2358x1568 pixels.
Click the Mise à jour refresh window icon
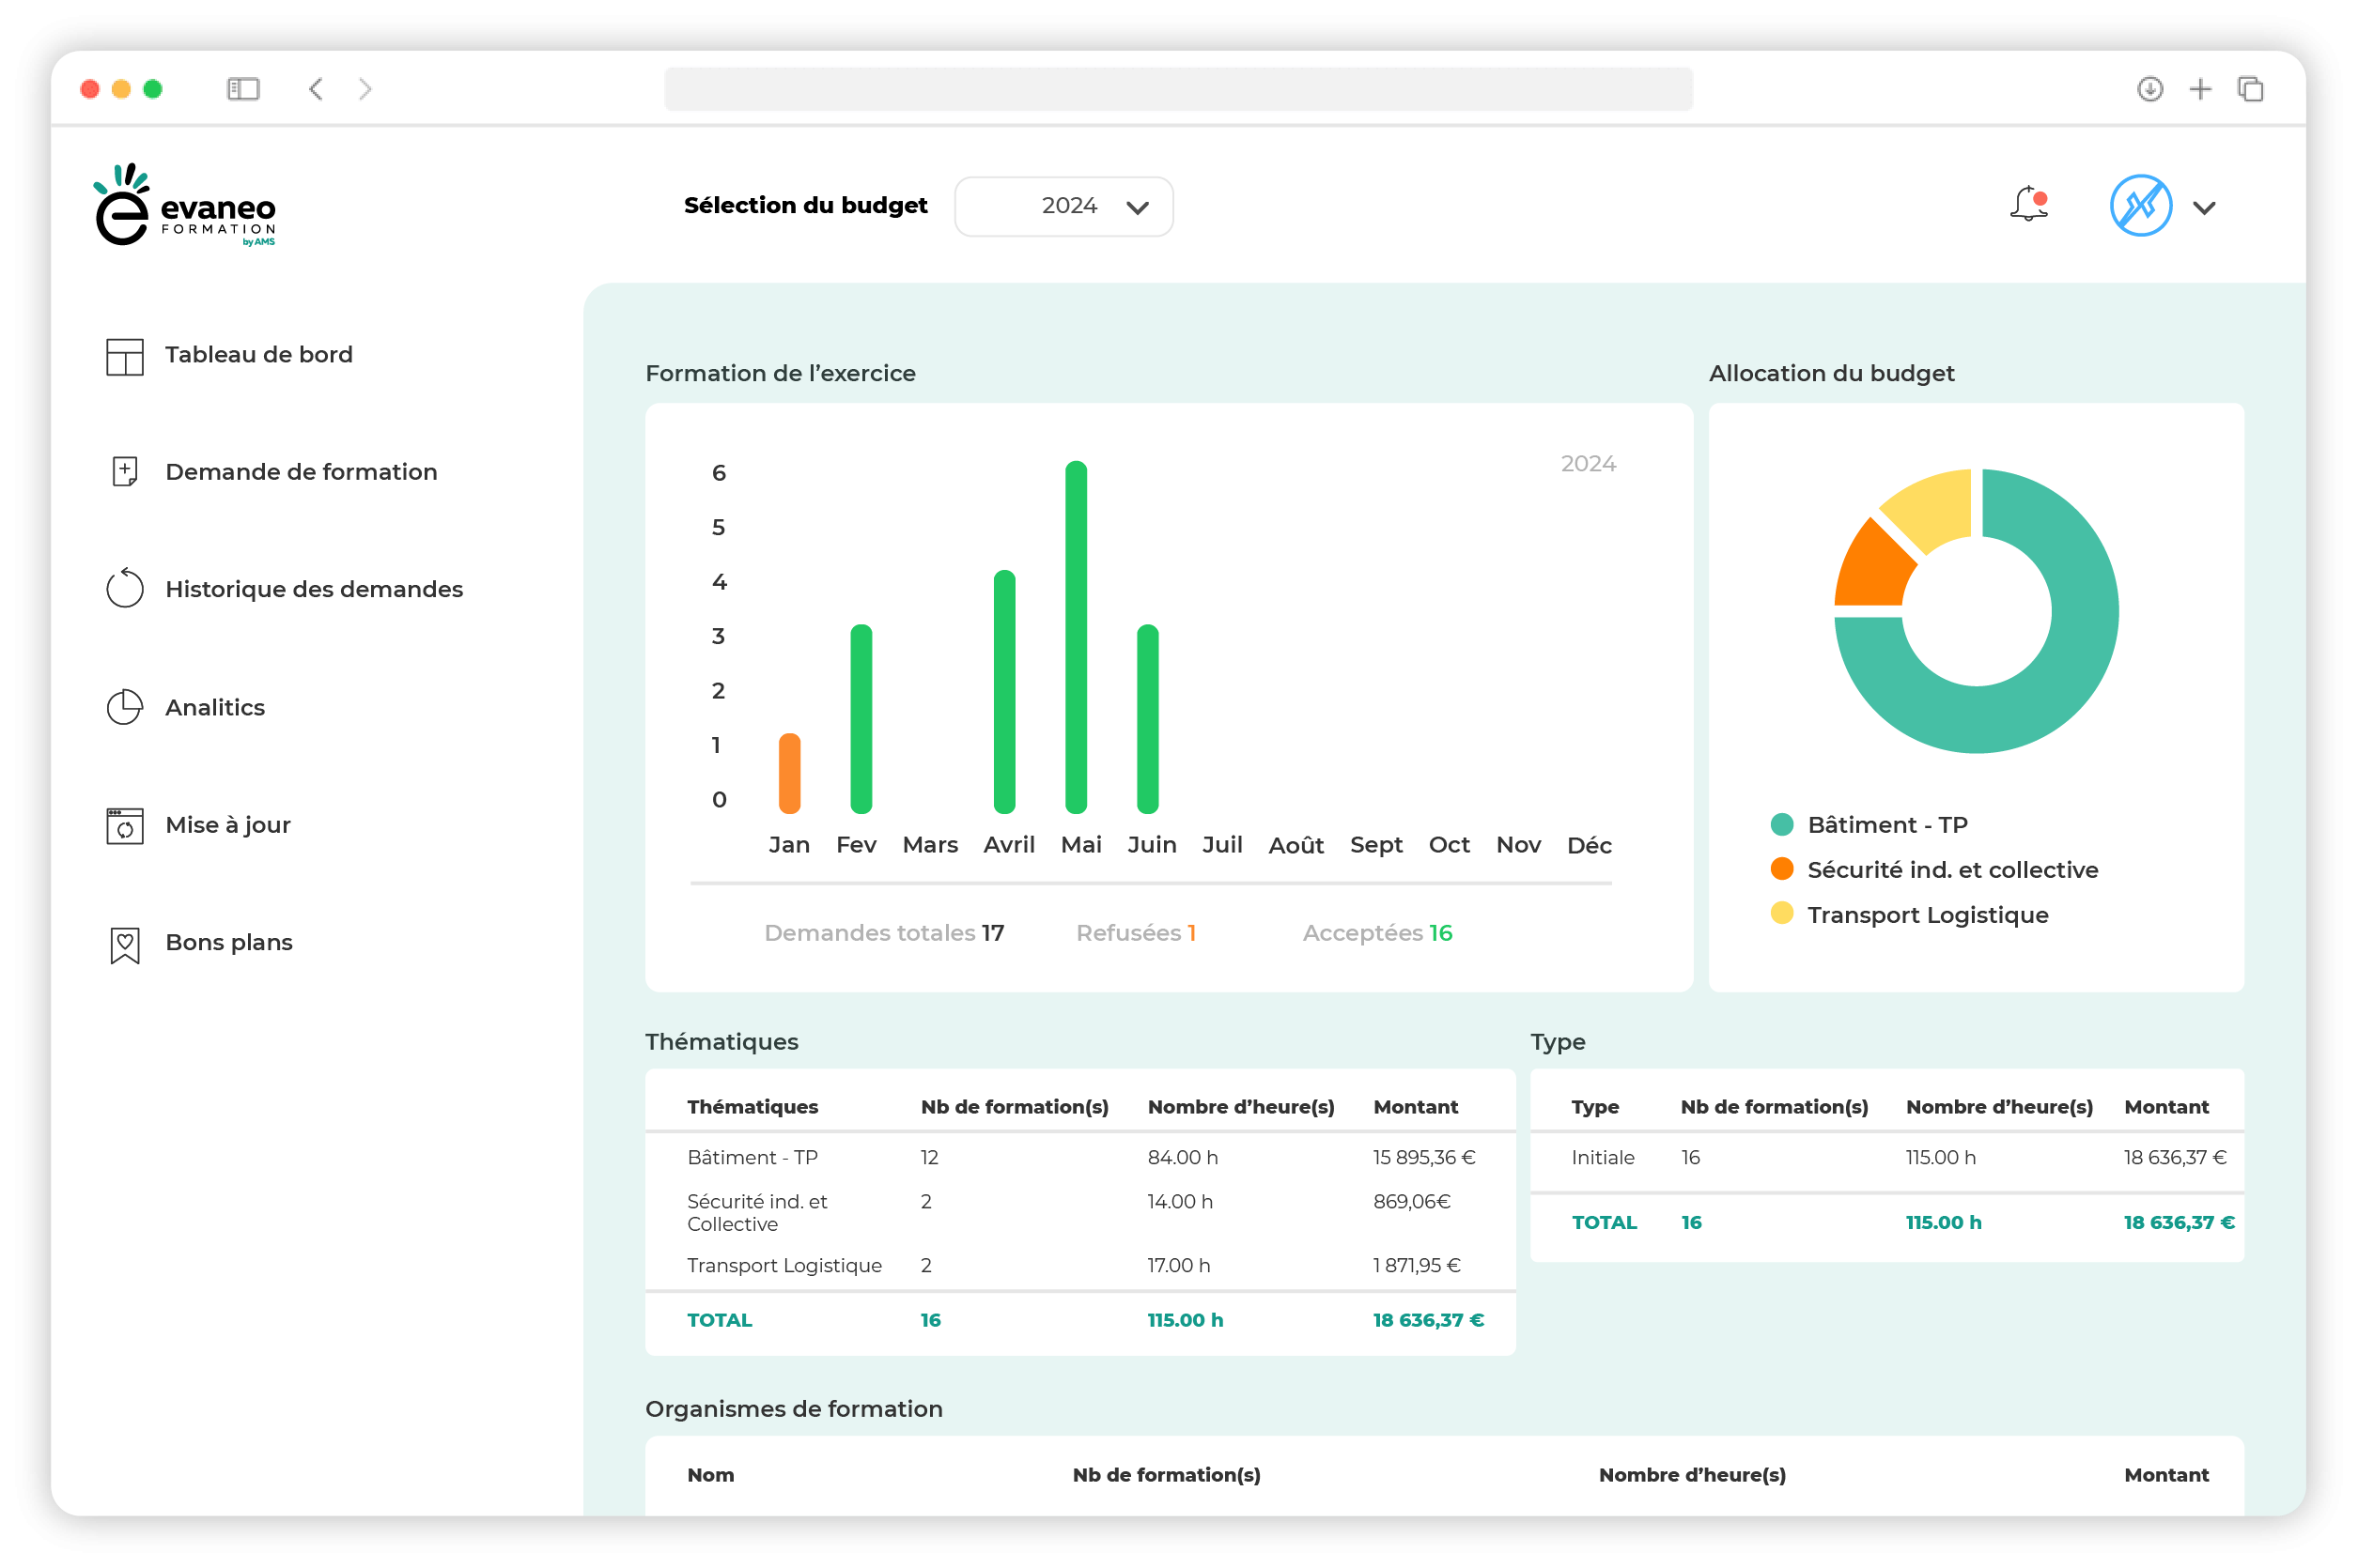pos(125,825)
